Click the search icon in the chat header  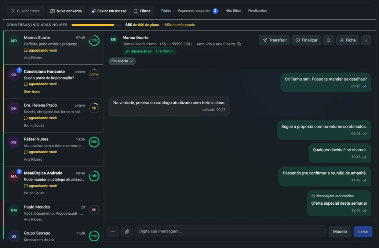328,40
